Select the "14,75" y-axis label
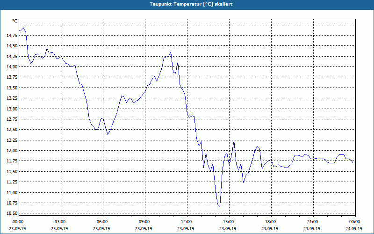Image resolution: width=374 pixels, height=234 pixels. click(12, 36)
